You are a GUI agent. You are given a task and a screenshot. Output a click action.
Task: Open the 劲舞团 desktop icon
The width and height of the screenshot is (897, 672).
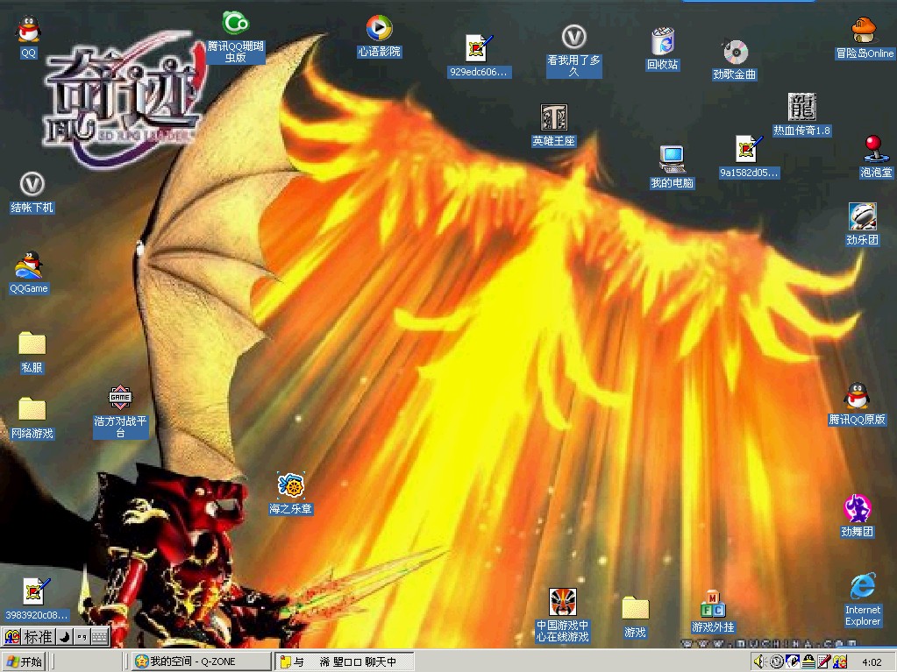point(857,508)
